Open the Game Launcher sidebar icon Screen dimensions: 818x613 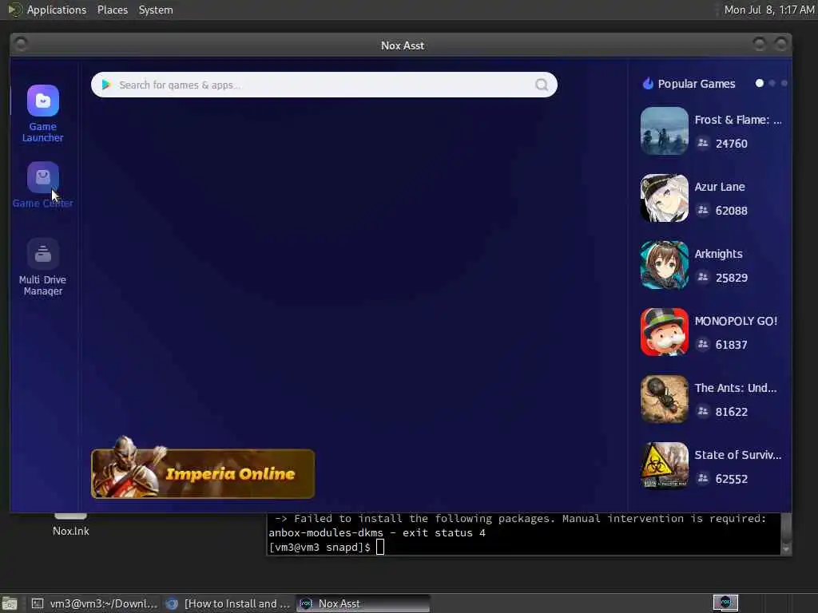pos(43,101)
